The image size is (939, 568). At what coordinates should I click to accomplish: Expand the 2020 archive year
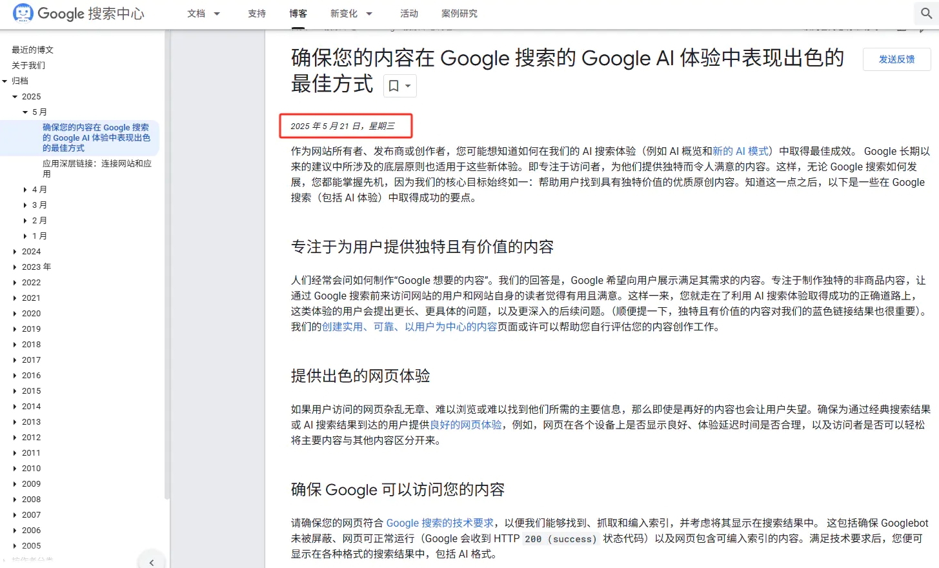(x=15, y=313)
